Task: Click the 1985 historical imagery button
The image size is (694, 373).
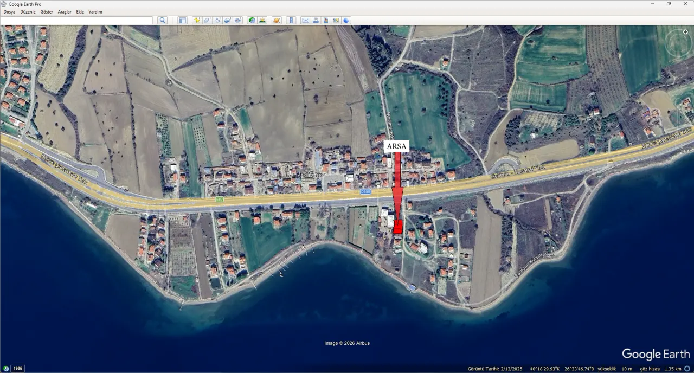Action: point(18,368)
